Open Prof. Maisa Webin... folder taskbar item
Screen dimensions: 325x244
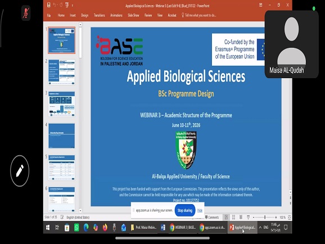[143, 228]
